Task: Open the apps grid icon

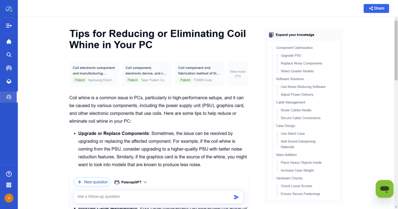Action: click(9, 185)
